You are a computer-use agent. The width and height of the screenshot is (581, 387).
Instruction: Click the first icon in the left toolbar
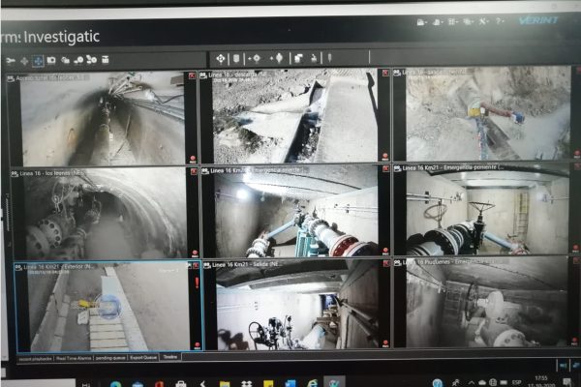(x=11, y=60)
